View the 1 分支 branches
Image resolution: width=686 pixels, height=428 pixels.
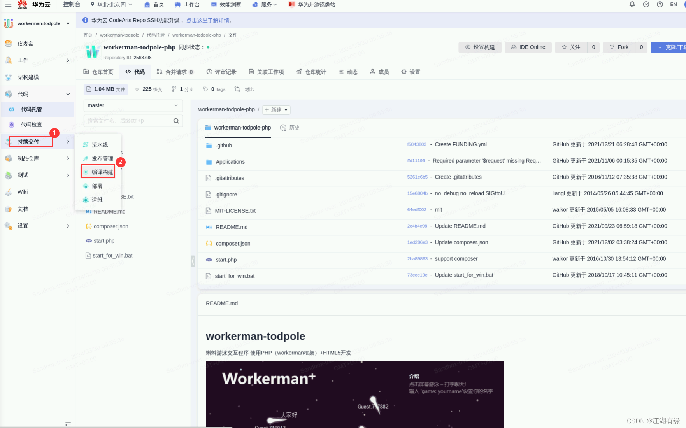(x=182, y=89)
